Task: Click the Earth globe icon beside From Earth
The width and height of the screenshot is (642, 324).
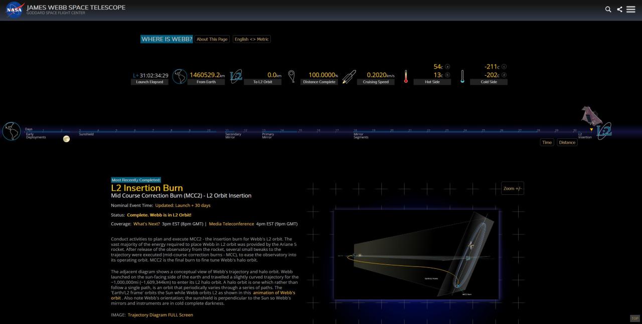Action: (x=180, y=76)
